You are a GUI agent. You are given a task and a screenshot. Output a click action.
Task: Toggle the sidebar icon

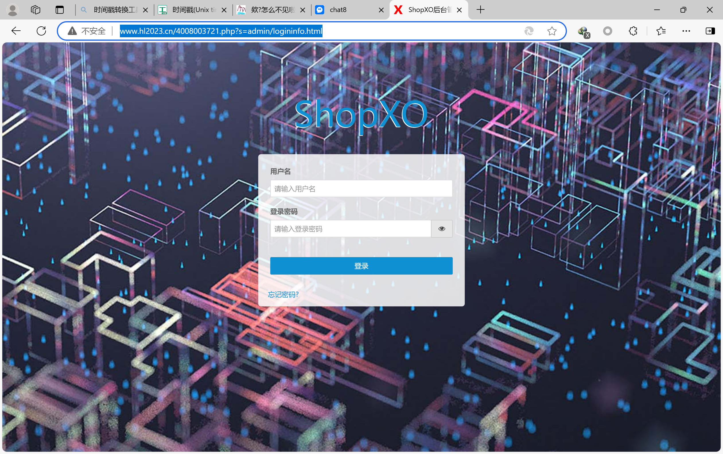(710, 31)
